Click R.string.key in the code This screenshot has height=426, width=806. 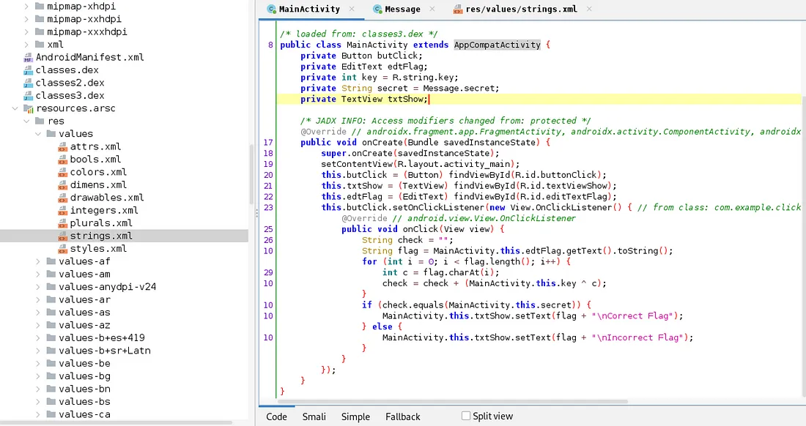coord(423,78)
